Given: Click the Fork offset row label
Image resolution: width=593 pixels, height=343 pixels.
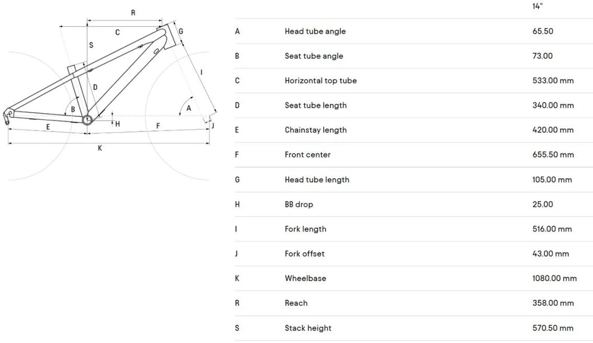Looking at the screenshot, I should coord(304,254).
